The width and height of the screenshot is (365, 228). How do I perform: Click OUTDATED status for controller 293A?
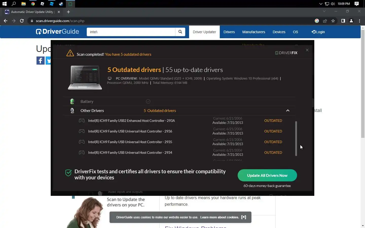[x=273, y=121]
